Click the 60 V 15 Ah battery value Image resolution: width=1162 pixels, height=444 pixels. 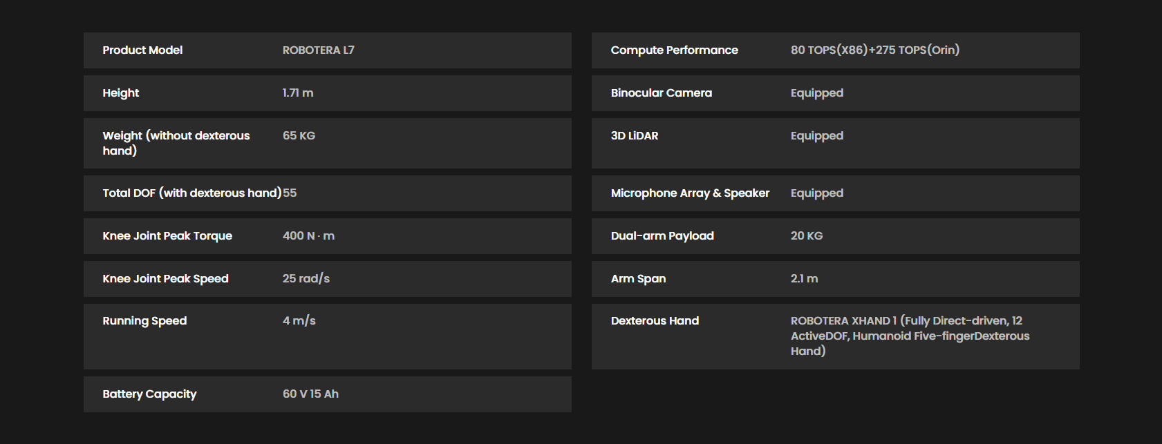tap(310, 394)
